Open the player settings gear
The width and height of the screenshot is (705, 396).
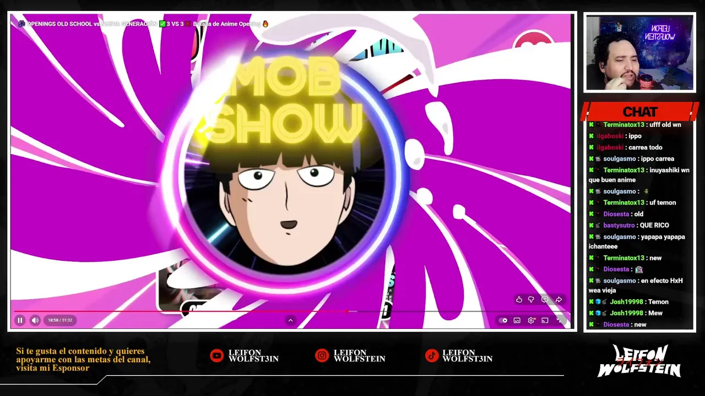point(531,320)
